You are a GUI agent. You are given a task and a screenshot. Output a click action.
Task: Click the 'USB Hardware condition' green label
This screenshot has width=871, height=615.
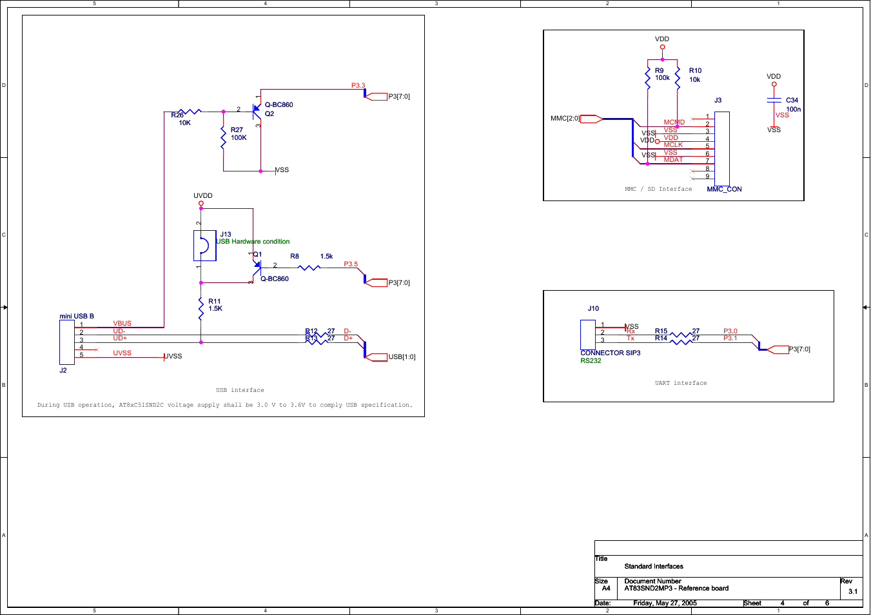pyautogui.click(x=253, y=242)
